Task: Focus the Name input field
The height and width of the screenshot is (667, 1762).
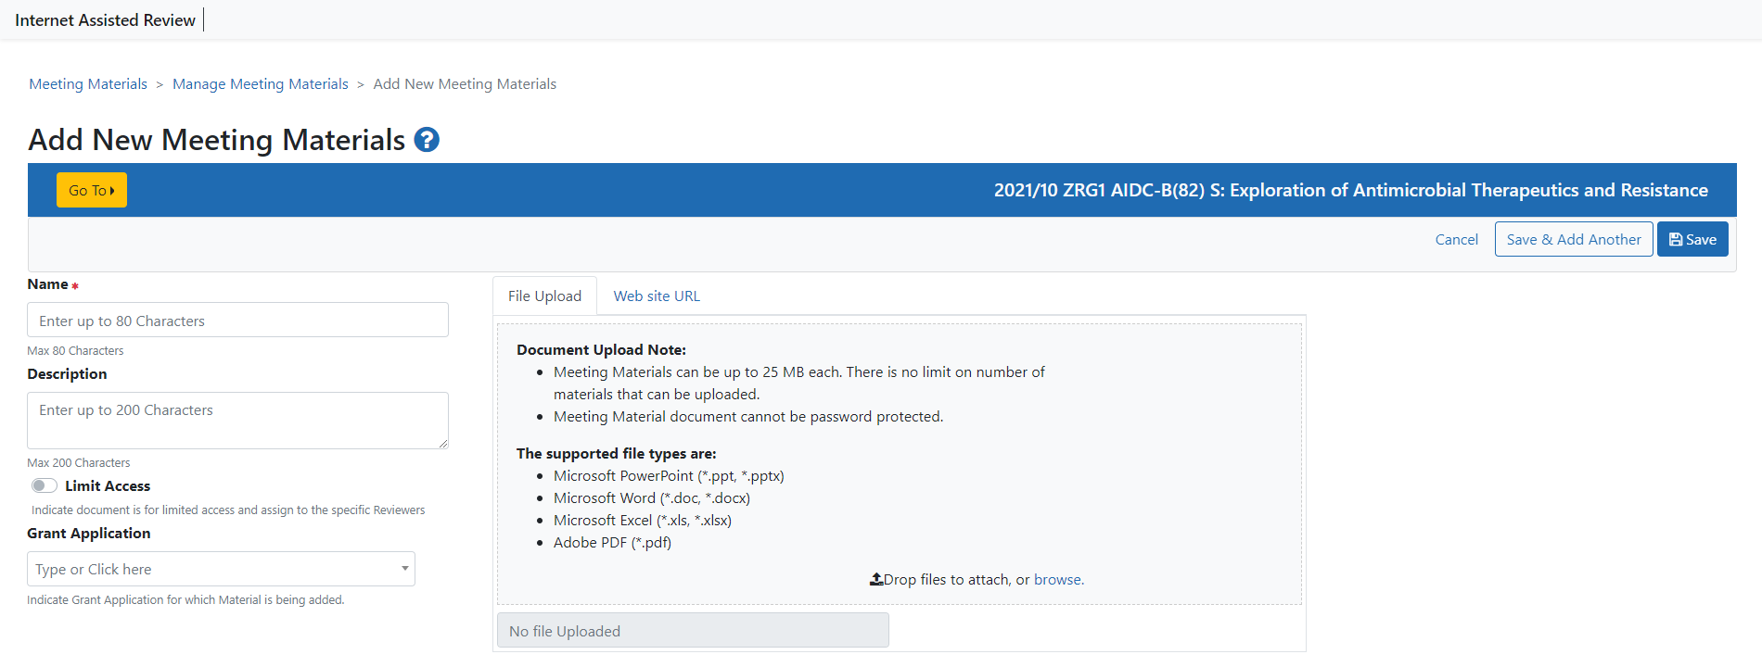Action: coord(237,320)
